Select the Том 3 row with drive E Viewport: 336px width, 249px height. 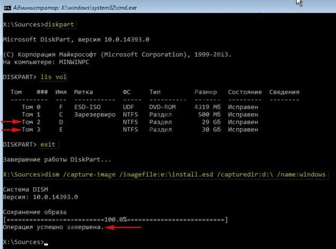tap(113, 129)
